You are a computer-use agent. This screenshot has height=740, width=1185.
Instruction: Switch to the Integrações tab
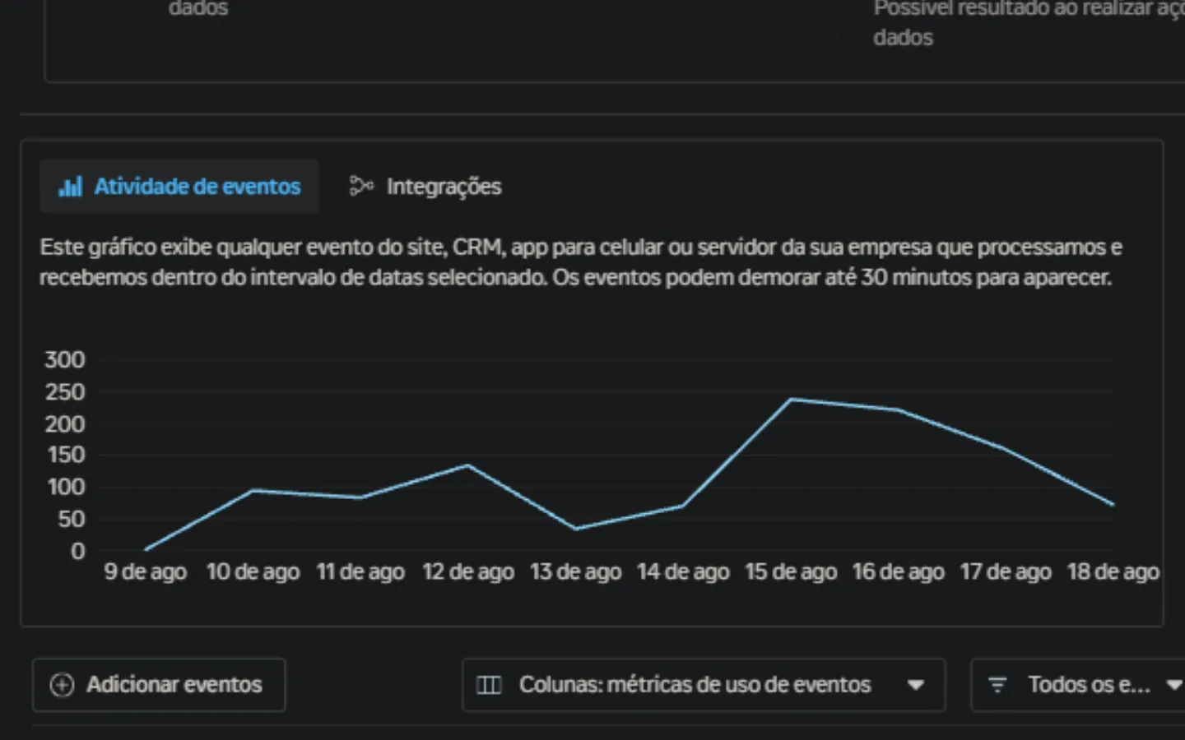click(x=425, y=187)
